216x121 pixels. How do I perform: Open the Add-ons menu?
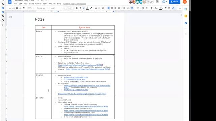52,4
